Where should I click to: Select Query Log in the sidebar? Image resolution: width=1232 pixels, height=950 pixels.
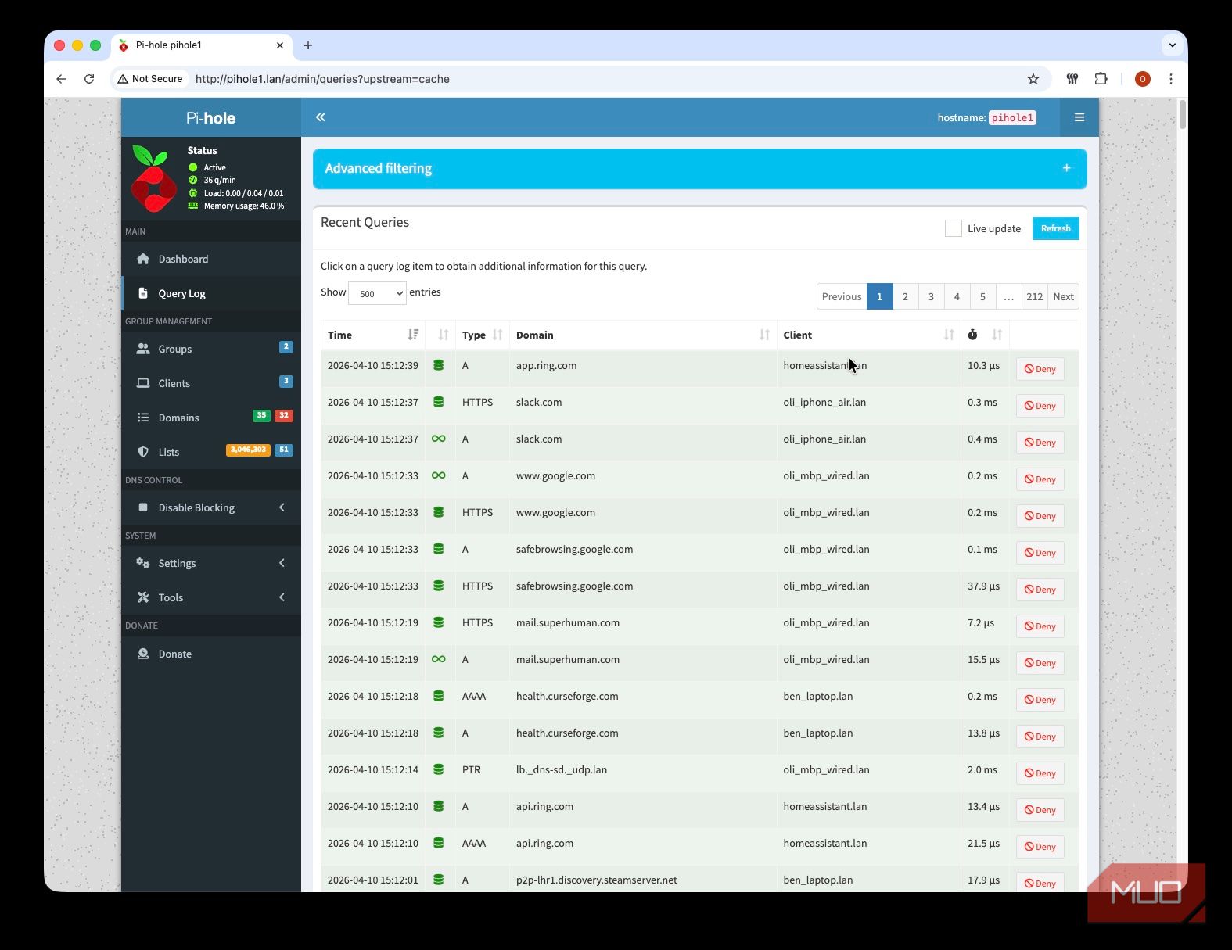coord(210,293)
